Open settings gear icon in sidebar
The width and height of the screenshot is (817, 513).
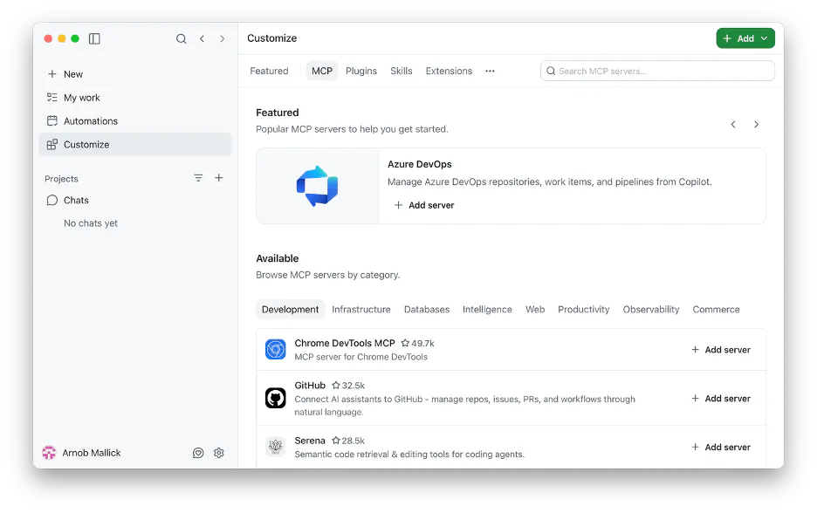(x=219, y=453)
